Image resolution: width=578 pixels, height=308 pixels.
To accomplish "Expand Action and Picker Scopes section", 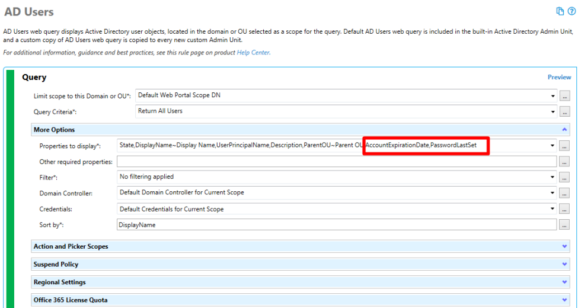I will pos(301,246).
